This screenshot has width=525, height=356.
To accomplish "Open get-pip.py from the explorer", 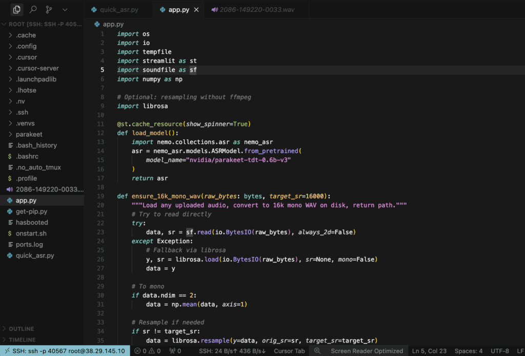I will tap(42, 212).
